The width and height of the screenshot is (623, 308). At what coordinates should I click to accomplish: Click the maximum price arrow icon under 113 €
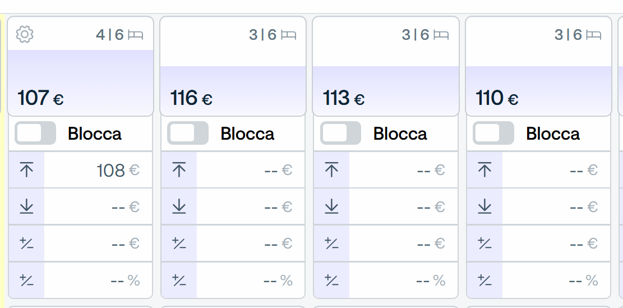coord(331,170)
